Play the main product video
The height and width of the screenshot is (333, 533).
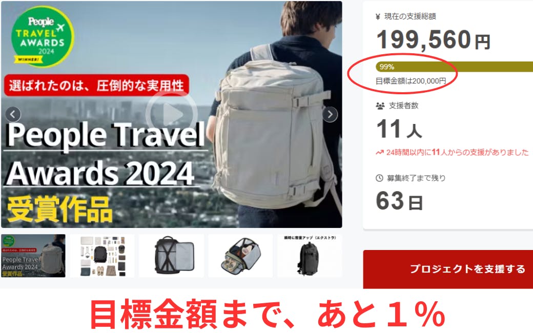(171, 115)
